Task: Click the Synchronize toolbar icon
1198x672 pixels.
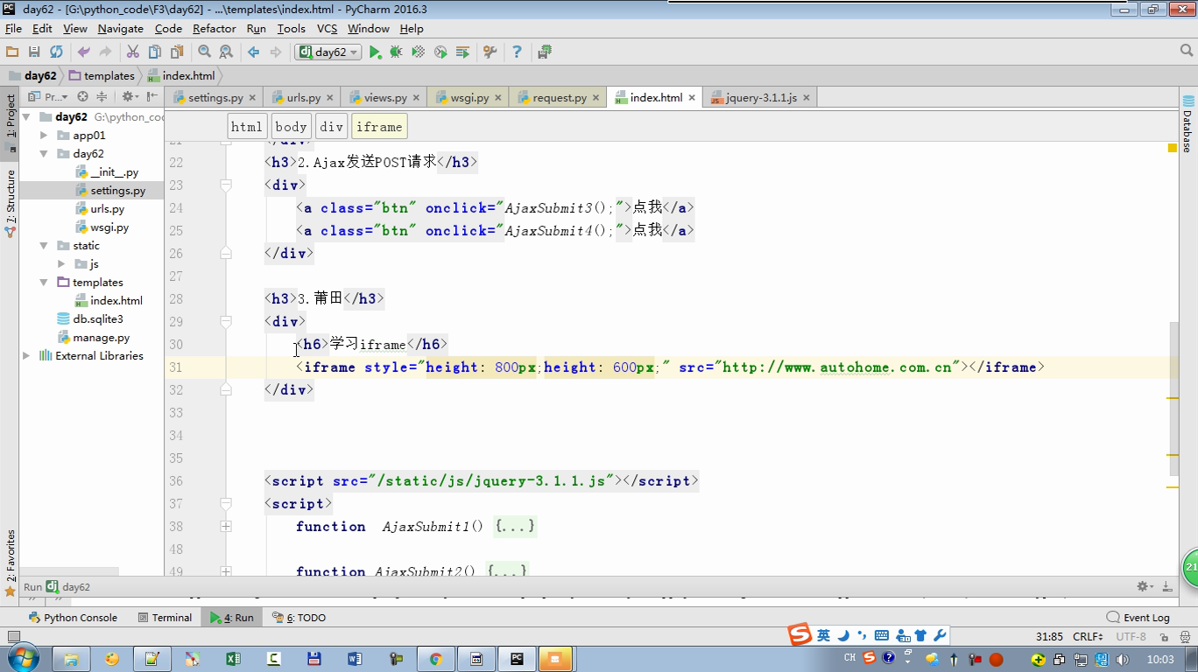Action: pos(56,52)
